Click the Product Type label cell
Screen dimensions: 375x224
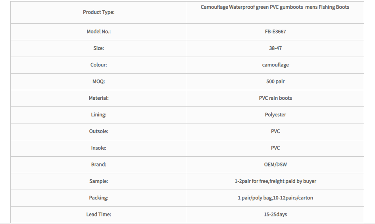coord(98,12)
